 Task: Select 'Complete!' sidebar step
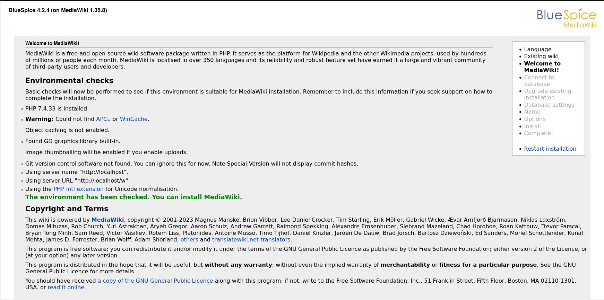point(538,133)
